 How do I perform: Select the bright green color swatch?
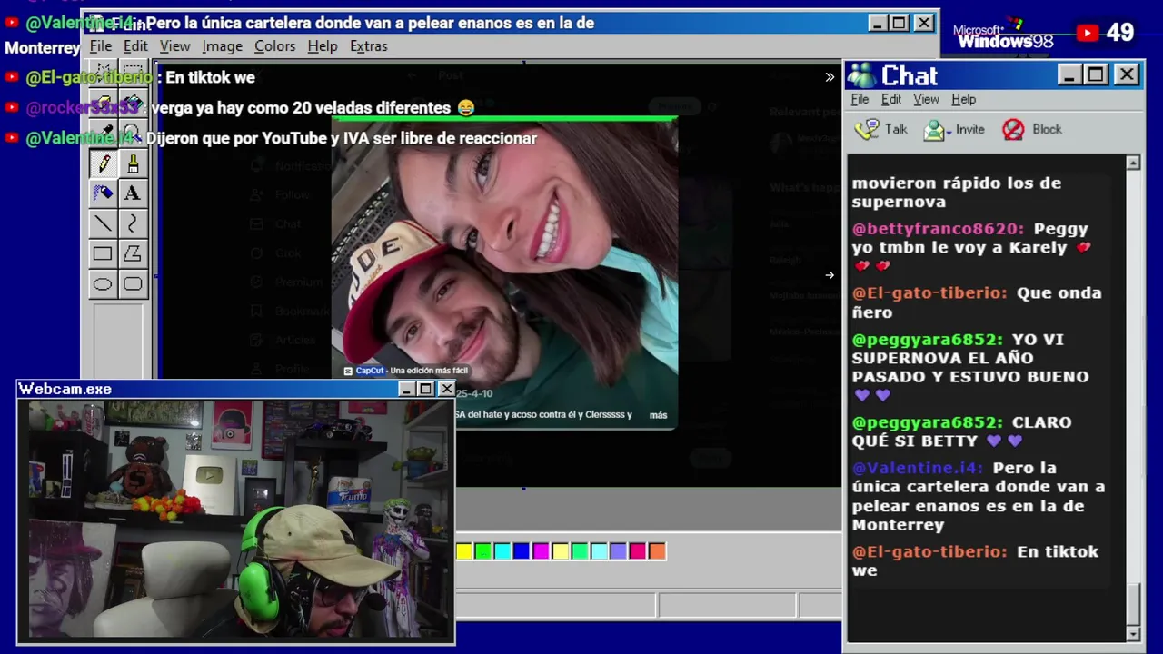point(483,550)
